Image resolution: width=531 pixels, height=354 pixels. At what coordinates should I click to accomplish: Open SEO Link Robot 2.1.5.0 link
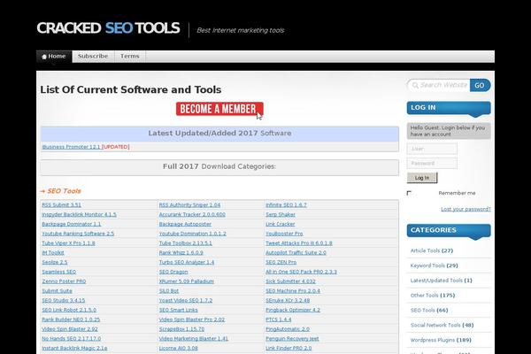(69, 310)
